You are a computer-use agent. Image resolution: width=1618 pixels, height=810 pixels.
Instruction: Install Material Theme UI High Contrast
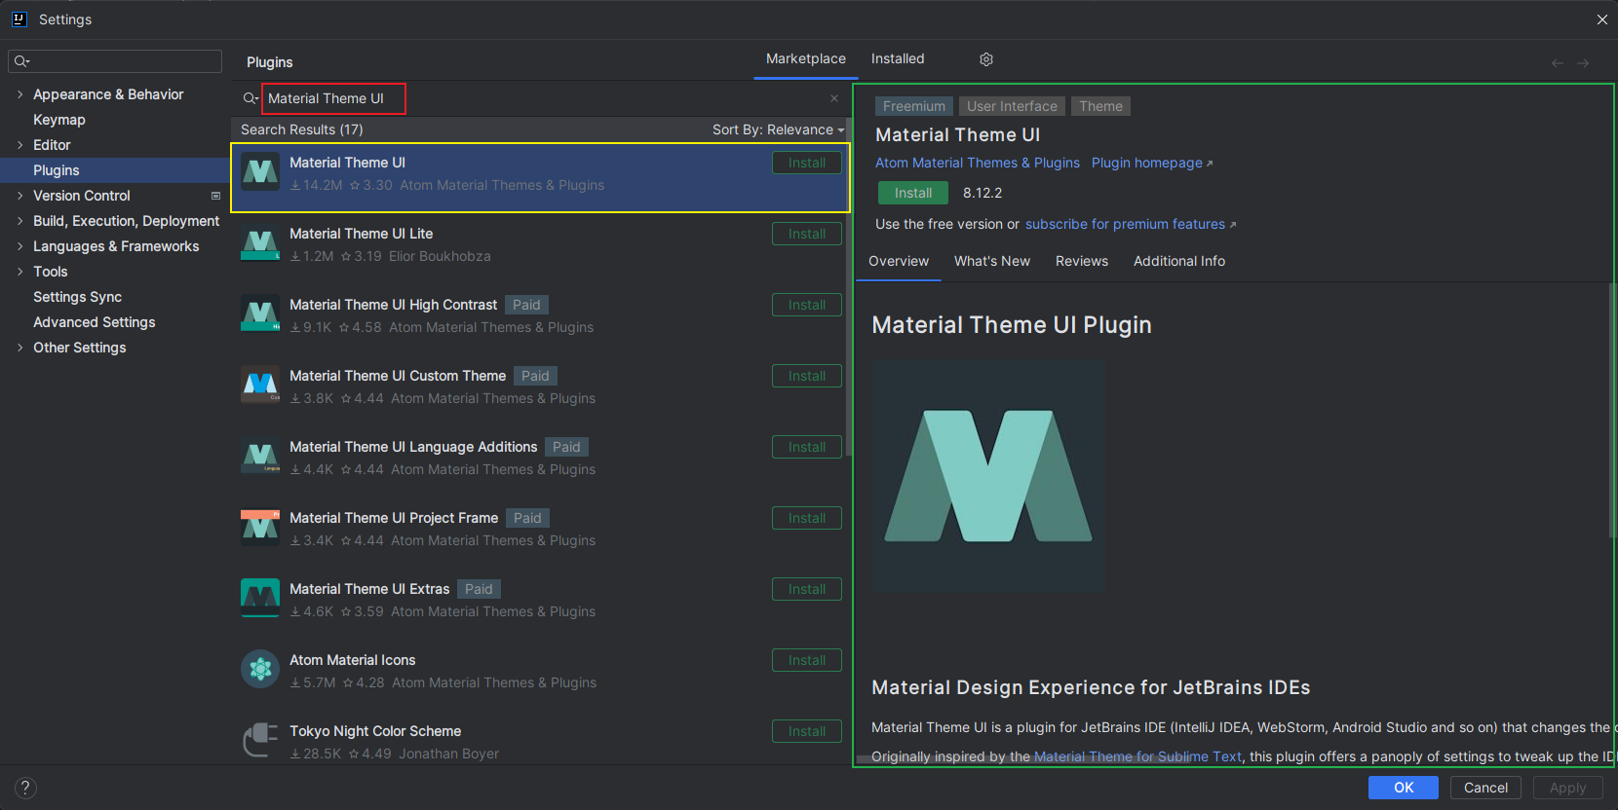[807, 305]
